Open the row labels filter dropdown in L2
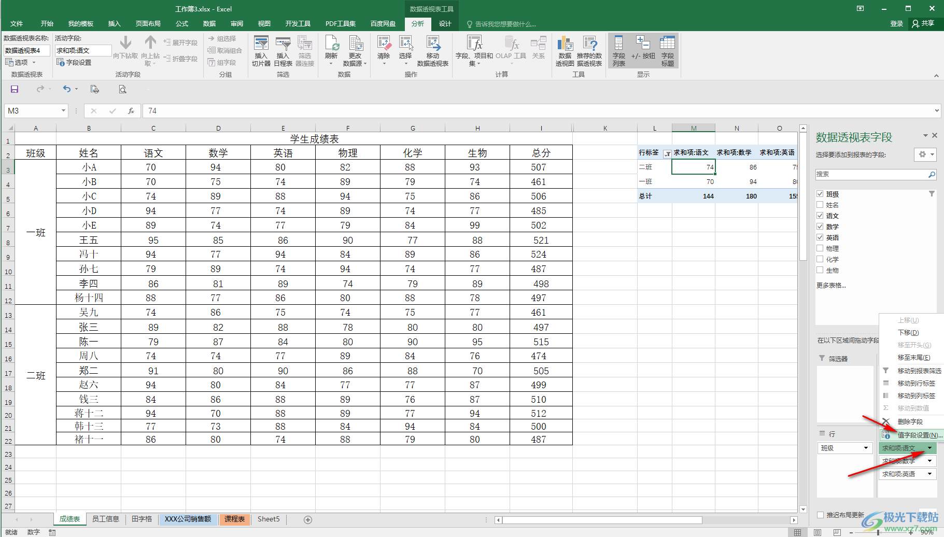944x537 pixels. tap(667, 153)
